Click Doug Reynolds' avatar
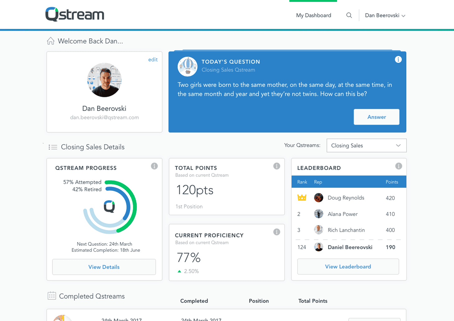454x321 pixels. point(319,198)
